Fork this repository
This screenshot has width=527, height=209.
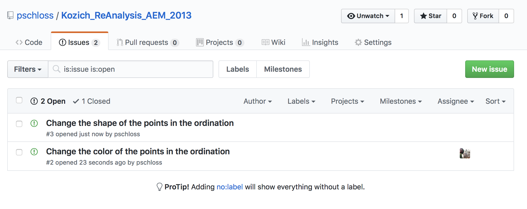483,16
